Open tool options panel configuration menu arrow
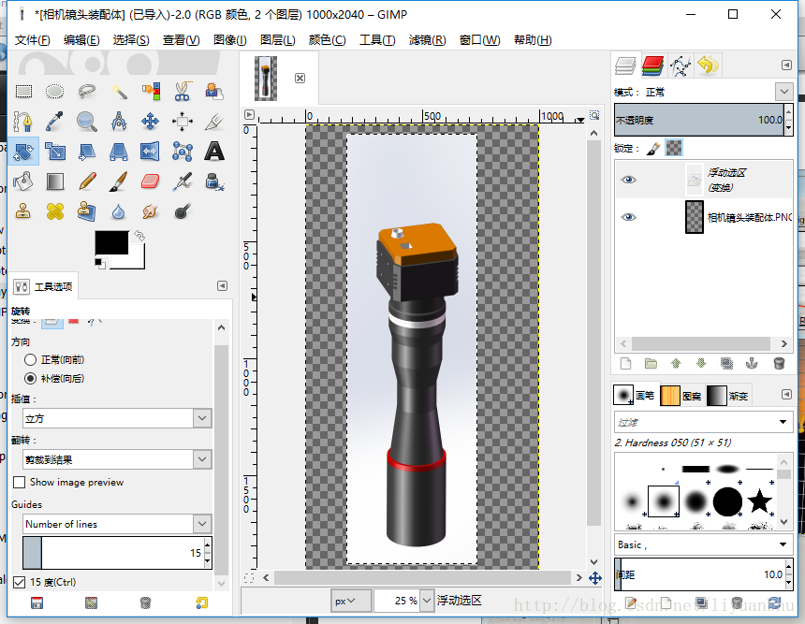Screen dimensions: 805x624 click(222, 286)
